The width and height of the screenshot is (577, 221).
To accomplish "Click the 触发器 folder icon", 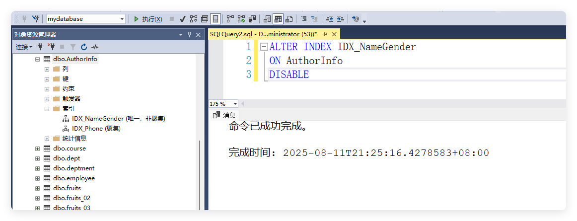I will pyautogui.click(x=56, y=99).
